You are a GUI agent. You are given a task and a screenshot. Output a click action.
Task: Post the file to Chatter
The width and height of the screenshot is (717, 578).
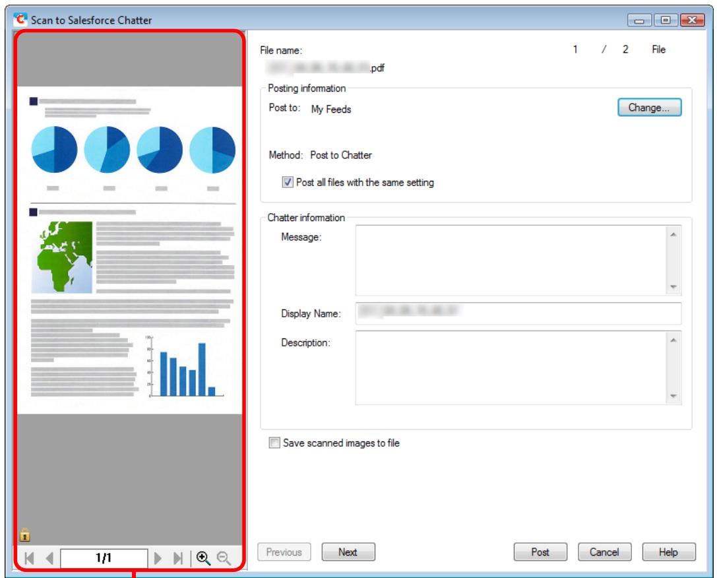pos(540,552)
